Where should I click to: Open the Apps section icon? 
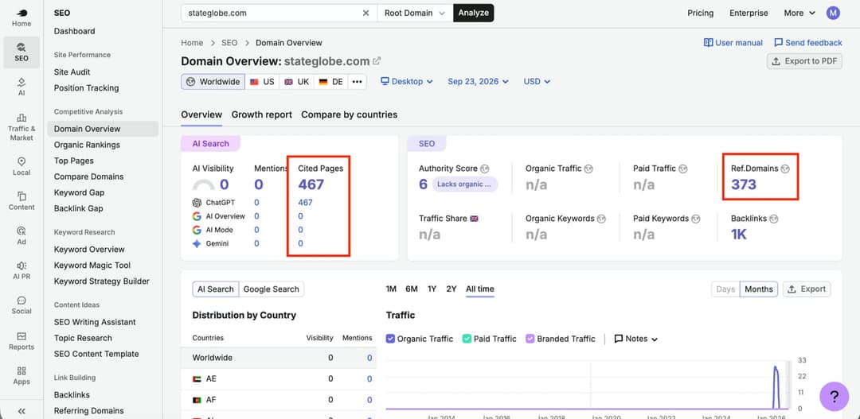point(21,376)
